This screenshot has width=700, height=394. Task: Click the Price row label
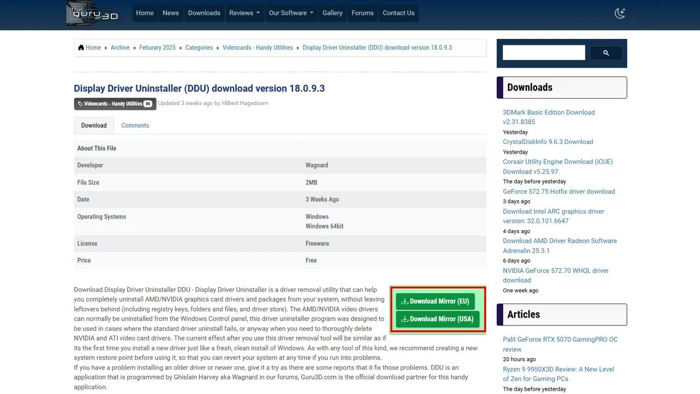(84, 261)
